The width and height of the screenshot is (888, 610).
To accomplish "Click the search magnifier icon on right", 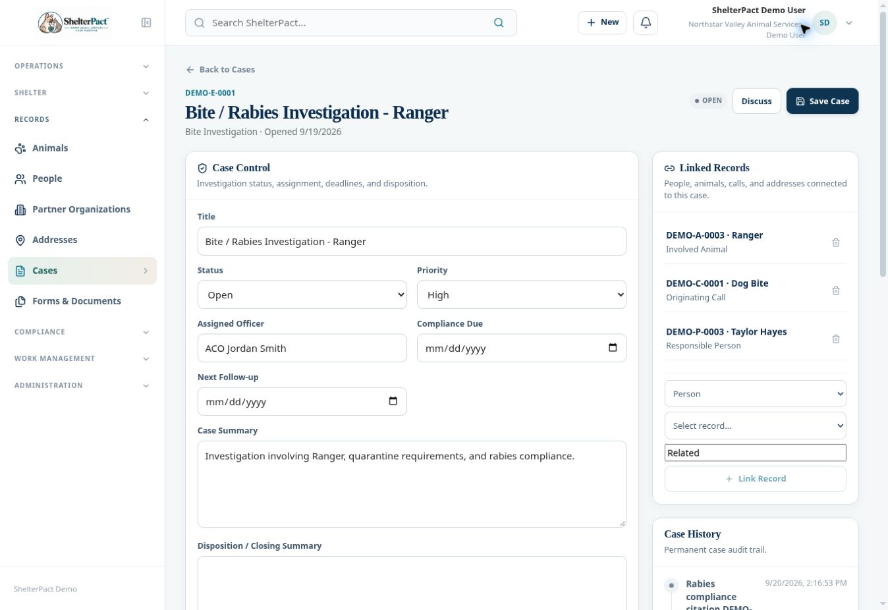I will (x=499, y=22).
